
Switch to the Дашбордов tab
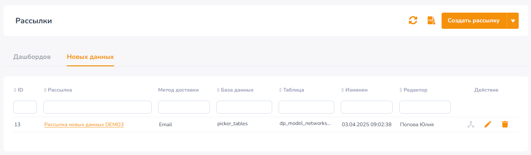(x=32, y=57)
